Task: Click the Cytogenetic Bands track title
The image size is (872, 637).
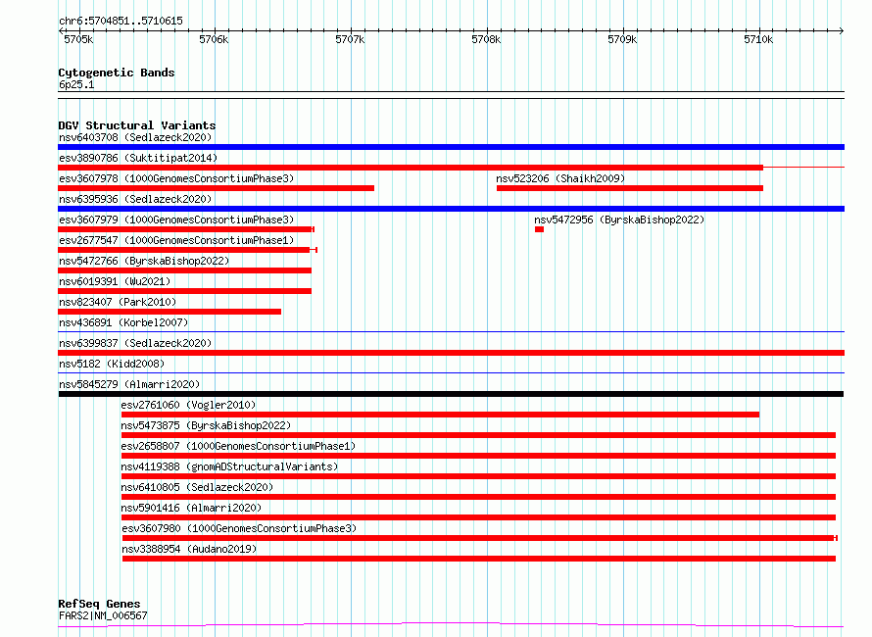Action: pos(117,73)
